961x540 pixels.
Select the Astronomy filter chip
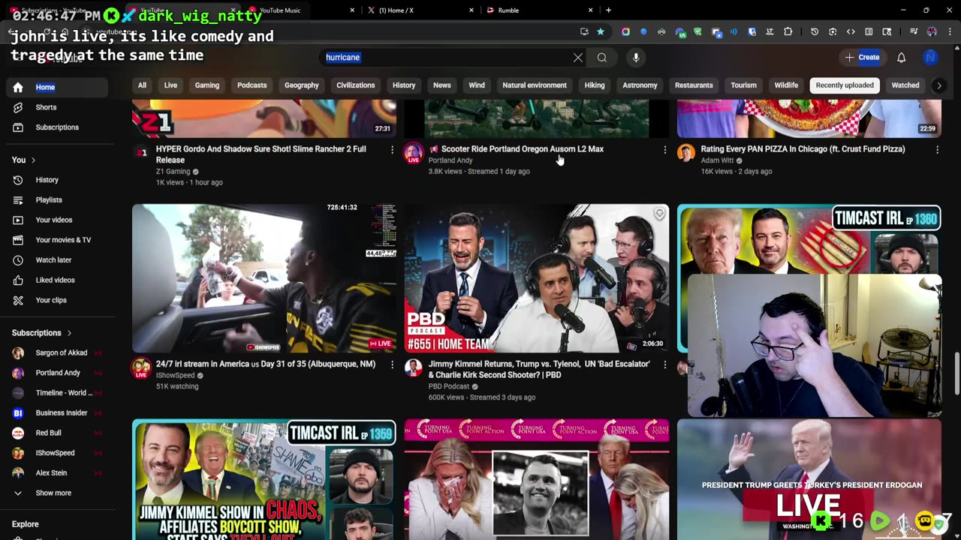tap(640, 85)
